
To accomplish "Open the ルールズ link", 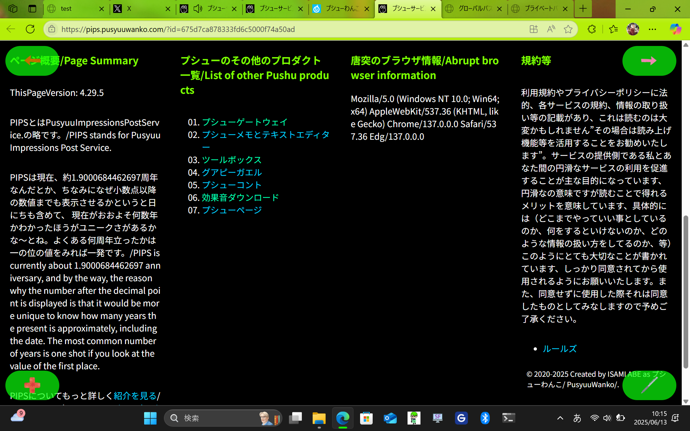I will (560, 349).
